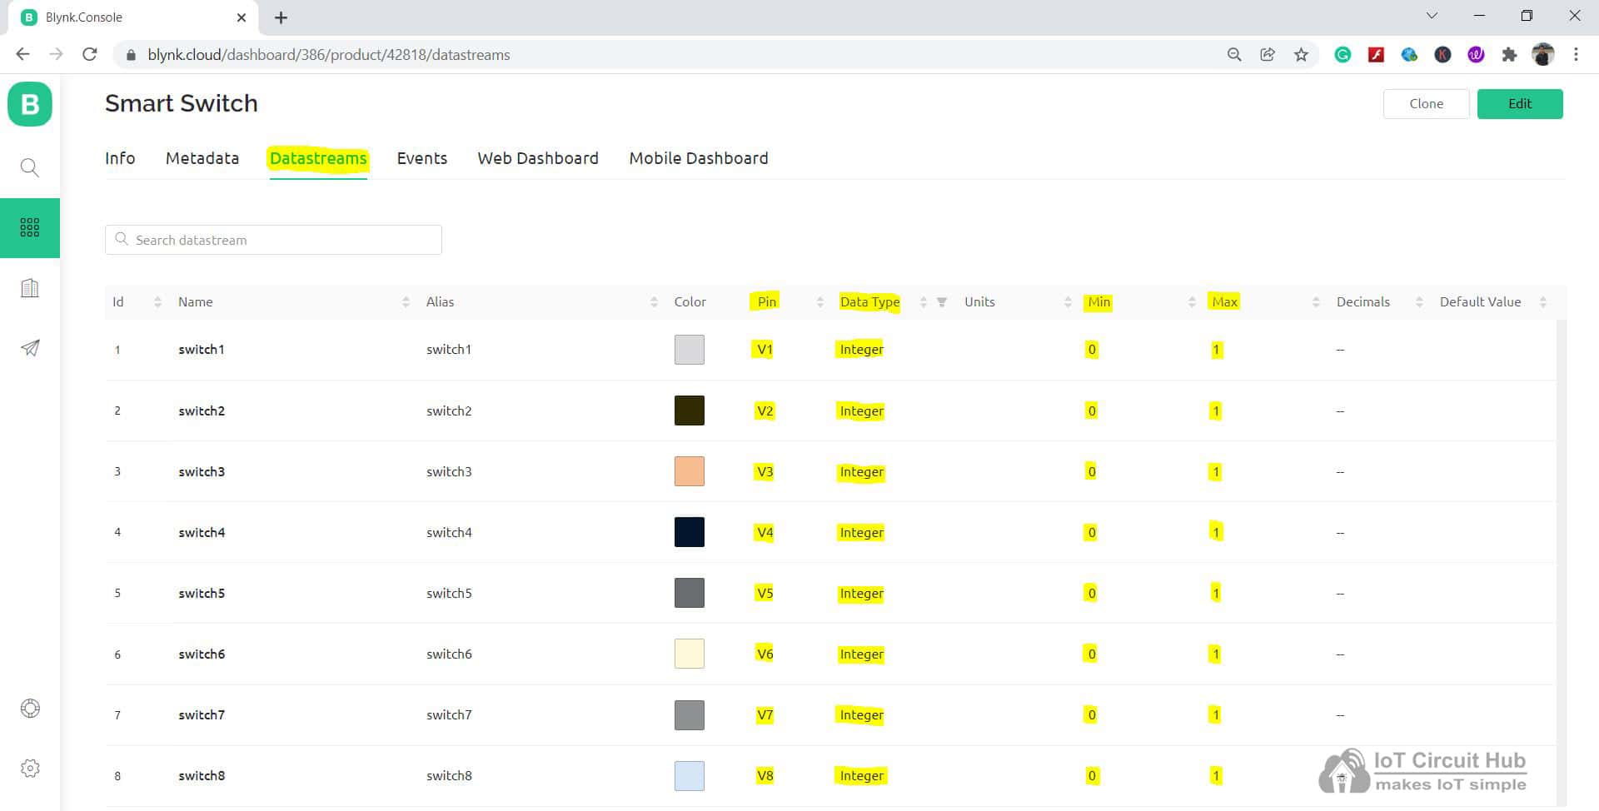Image resolution: width=1599 pixels, height=811 pixels.
Task: Open the sidebar search icon
Action: click(x=30, y=167)
